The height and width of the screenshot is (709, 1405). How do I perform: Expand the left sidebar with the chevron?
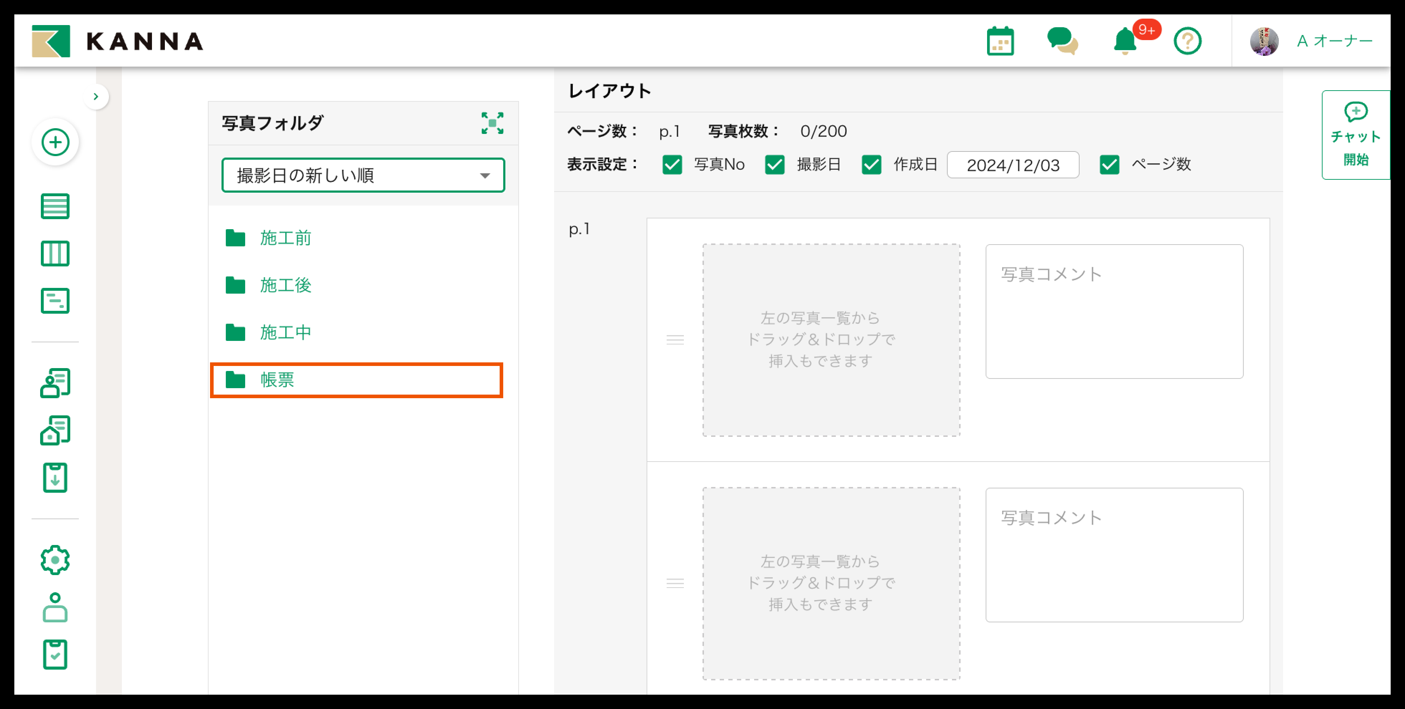[x=96, y=97]
